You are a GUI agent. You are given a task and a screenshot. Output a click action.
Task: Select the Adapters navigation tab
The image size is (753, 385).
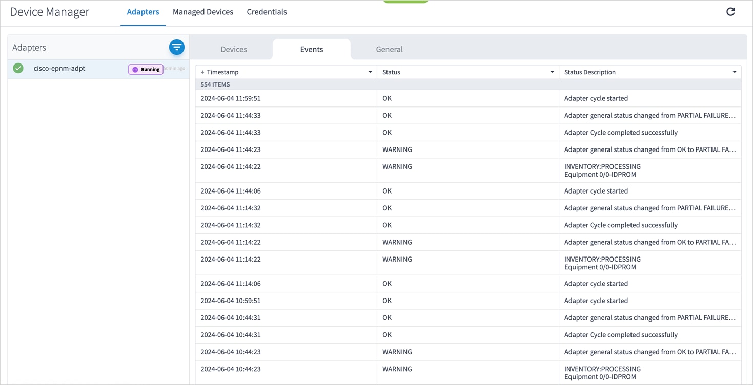click(x=143, y=11)
